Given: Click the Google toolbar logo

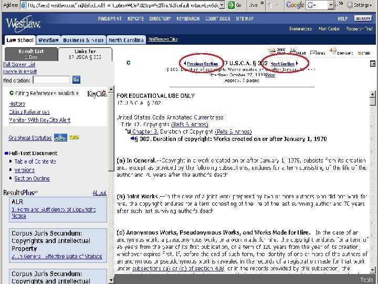Looking at the screenshot, I should pyautogui.click(x=295, y=5).
